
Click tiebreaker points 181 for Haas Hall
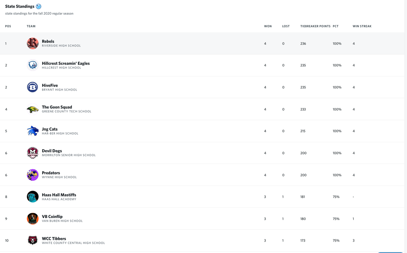(302, 197)
